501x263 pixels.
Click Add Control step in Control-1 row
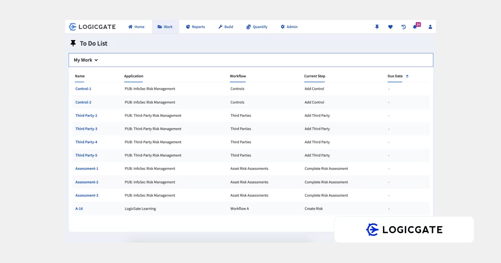tap(314, 89)
